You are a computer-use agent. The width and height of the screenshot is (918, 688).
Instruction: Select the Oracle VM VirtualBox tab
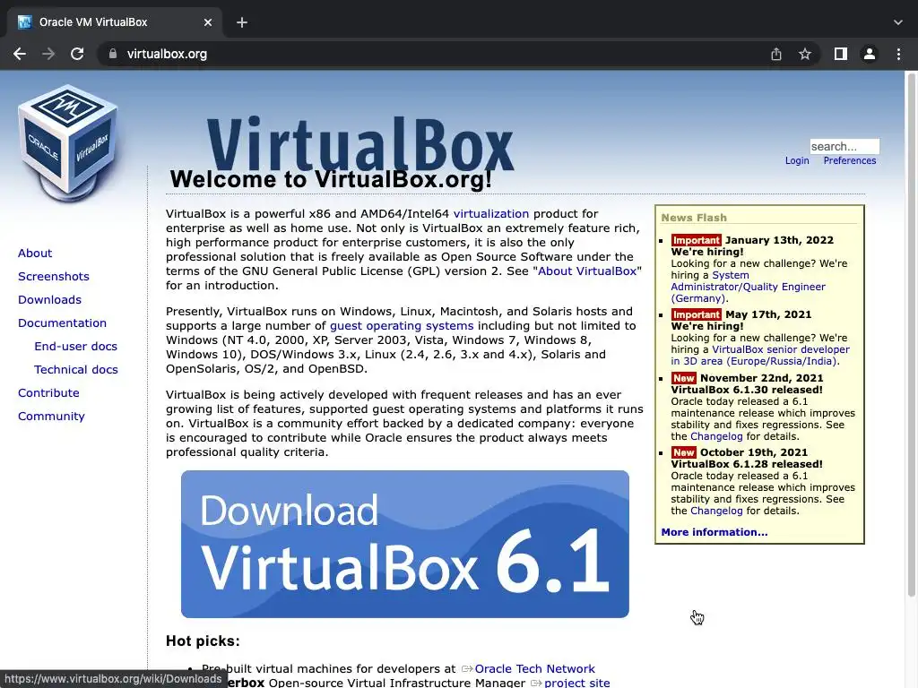[114, 22]
